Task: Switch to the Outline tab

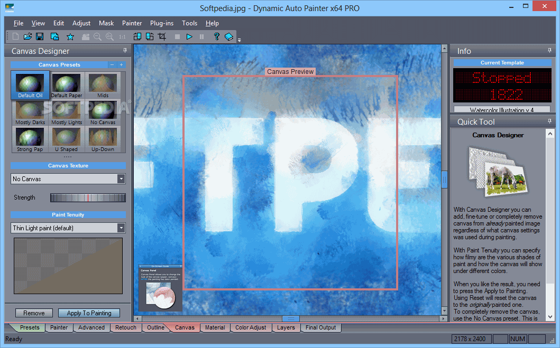Action: coord(155,328)
